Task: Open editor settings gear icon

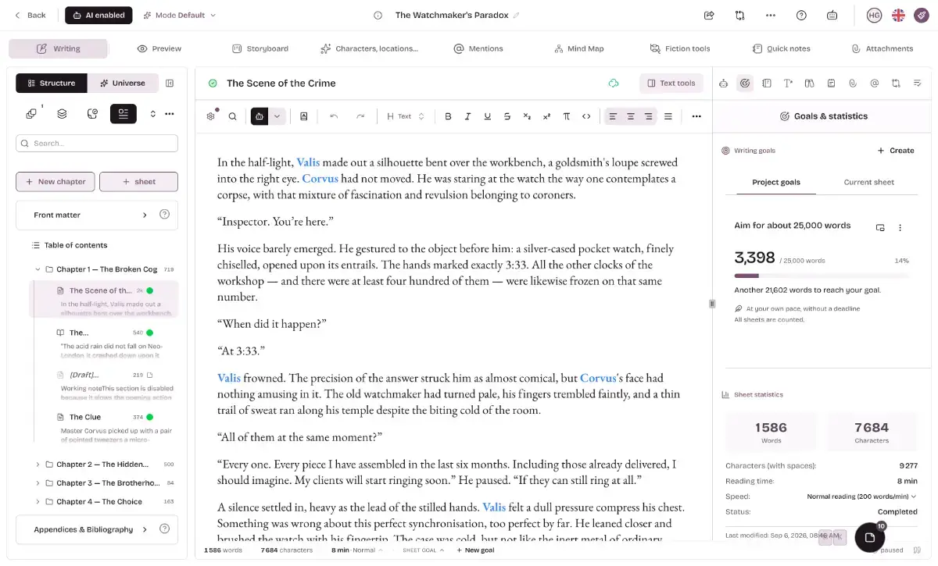Action: click(211, 116)
